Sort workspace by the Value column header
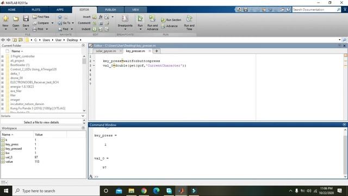Screen dimensions: 348x196 [50, 134]
